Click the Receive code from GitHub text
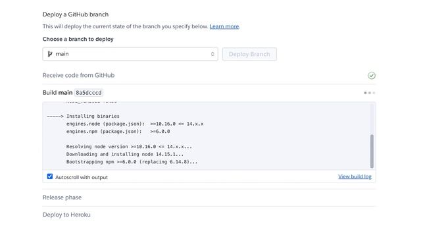Screen dimensions: 421x237 pyautogui.click(x=79, y=75)
